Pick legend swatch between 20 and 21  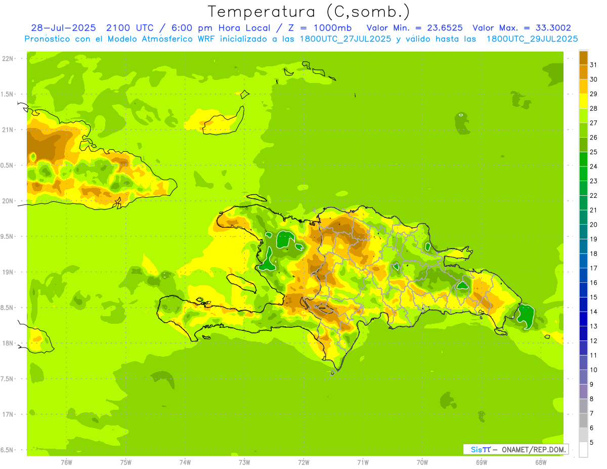coord(583,217)
